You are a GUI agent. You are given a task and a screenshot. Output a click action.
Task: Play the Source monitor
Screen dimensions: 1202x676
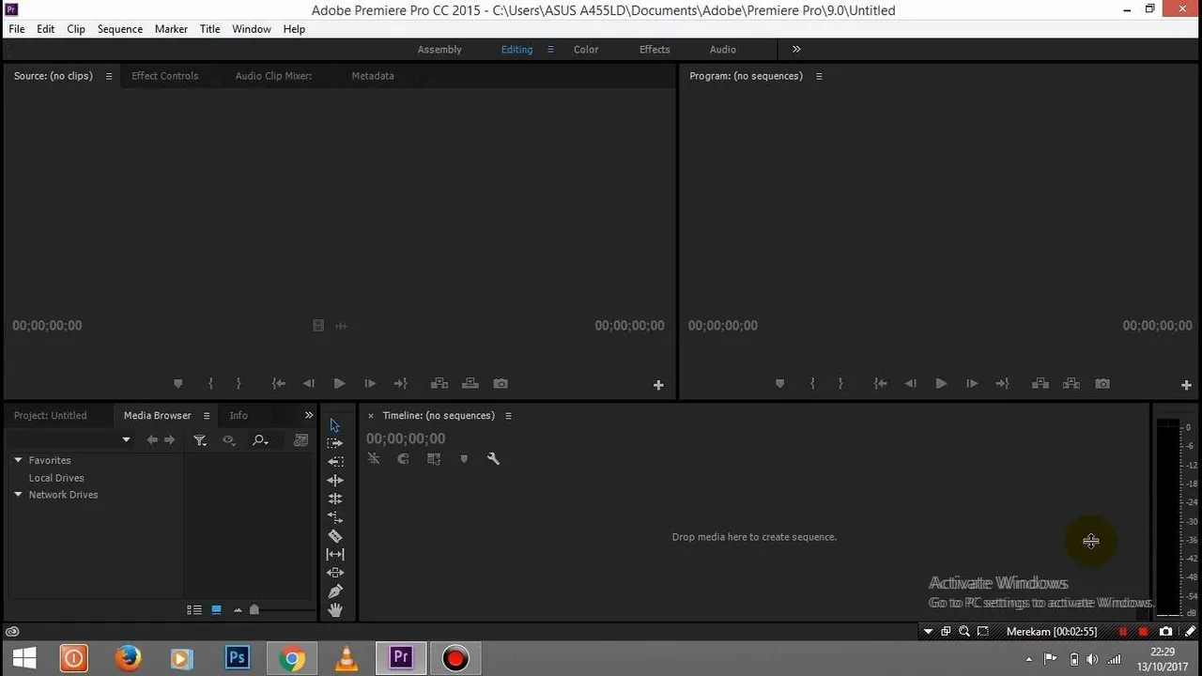339,383
